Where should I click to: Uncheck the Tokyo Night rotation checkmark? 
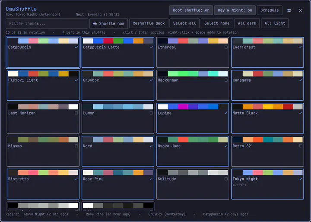301,179
